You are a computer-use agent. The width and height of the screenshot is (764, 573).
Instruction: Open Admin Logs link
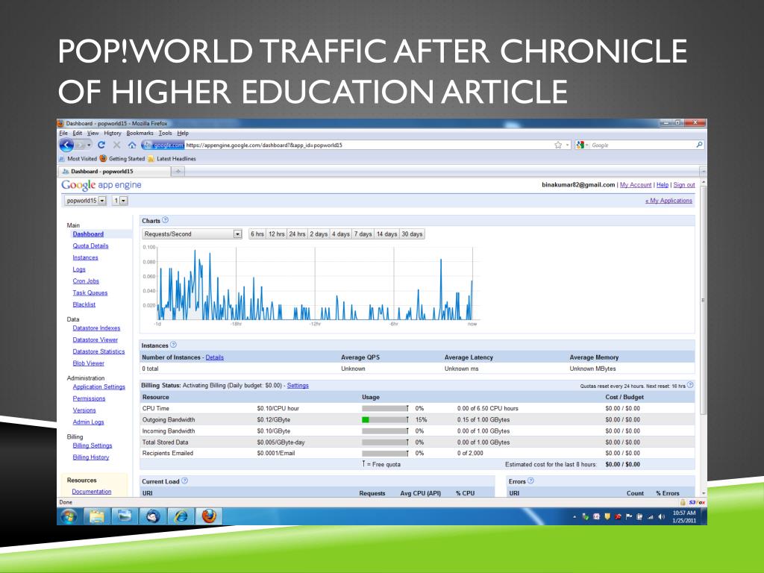[88, 422]
